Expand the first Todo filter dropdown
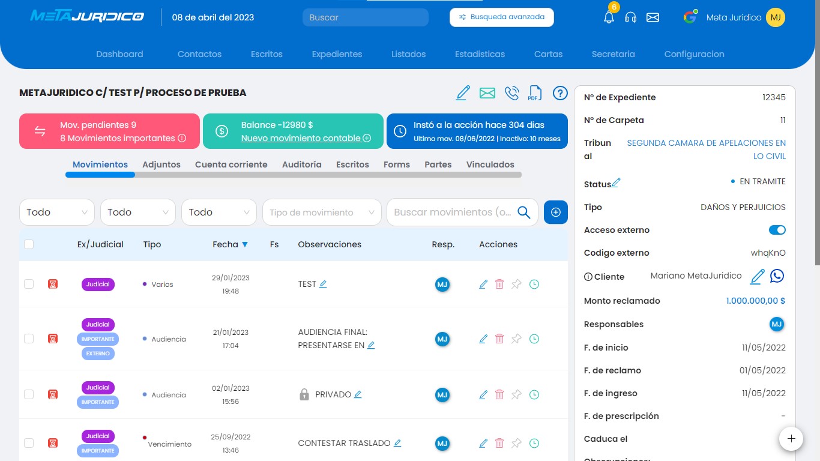820x461 pixels. click(x=56, y=212)
